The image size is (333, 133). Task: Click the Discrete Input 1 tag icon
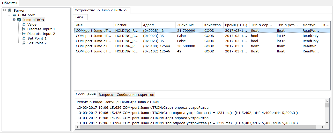coord(24,29)
